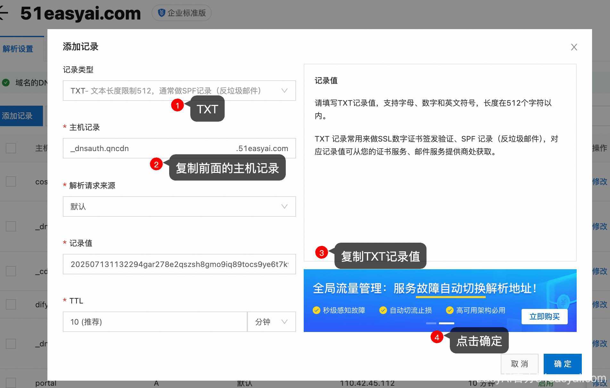Toggle the checkbox for the dify row
Image resolution: width=610 pixels, height=388 pixels.
click(x=11, y=304)
